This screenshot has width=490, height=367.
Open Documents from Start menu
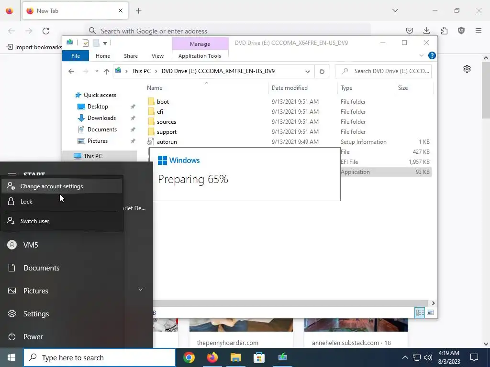coord(77,268)
